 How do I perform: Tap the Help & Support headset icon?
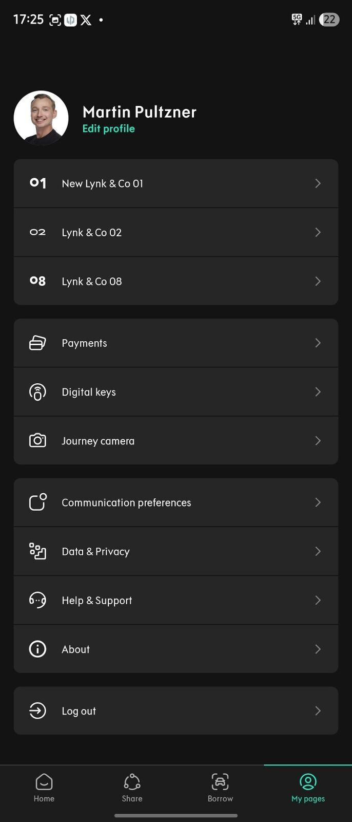coord(37,600)
